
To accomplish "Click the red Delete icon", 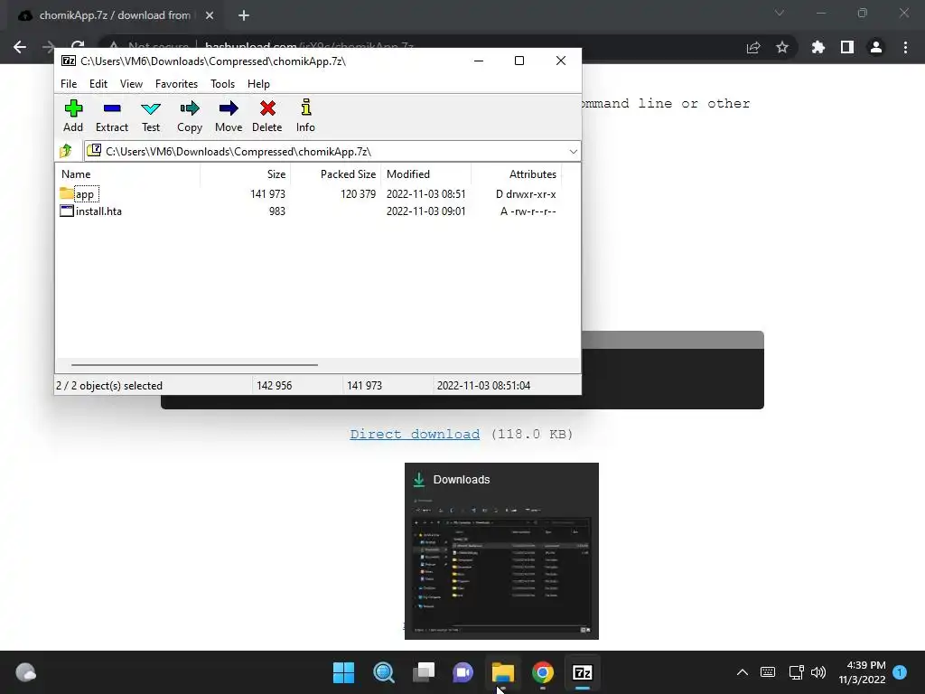I will tap(267, 108).
